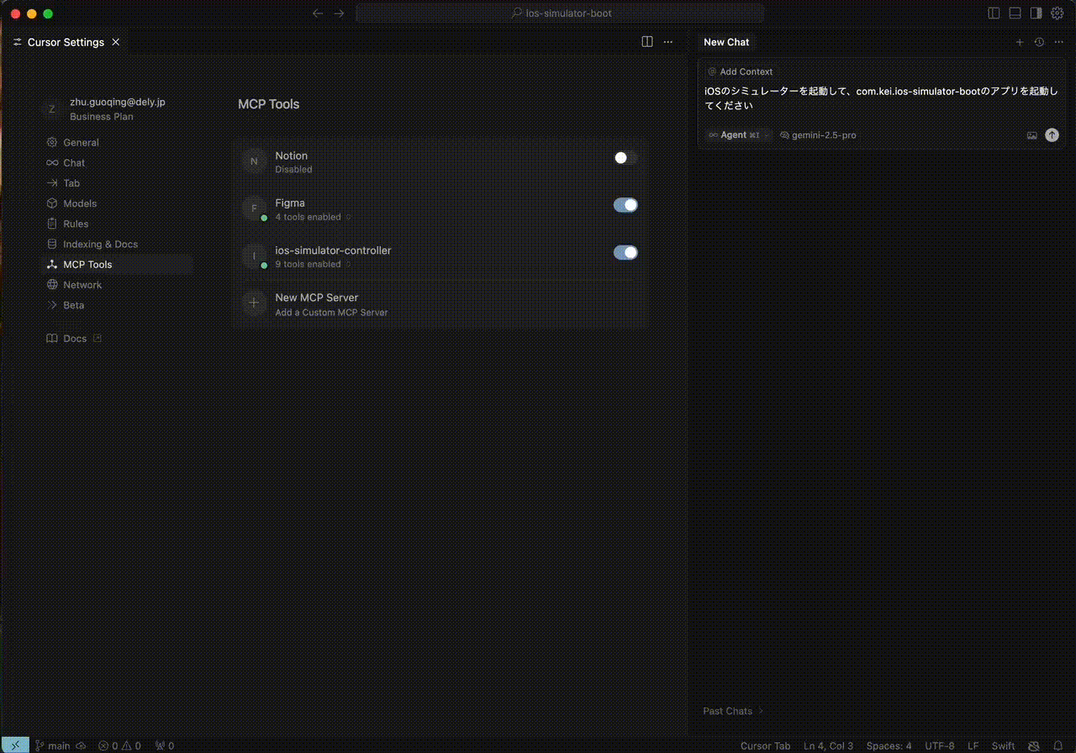1076x753 pixels.
Task: Click Add Context in the chat
Action: point(741,72)
